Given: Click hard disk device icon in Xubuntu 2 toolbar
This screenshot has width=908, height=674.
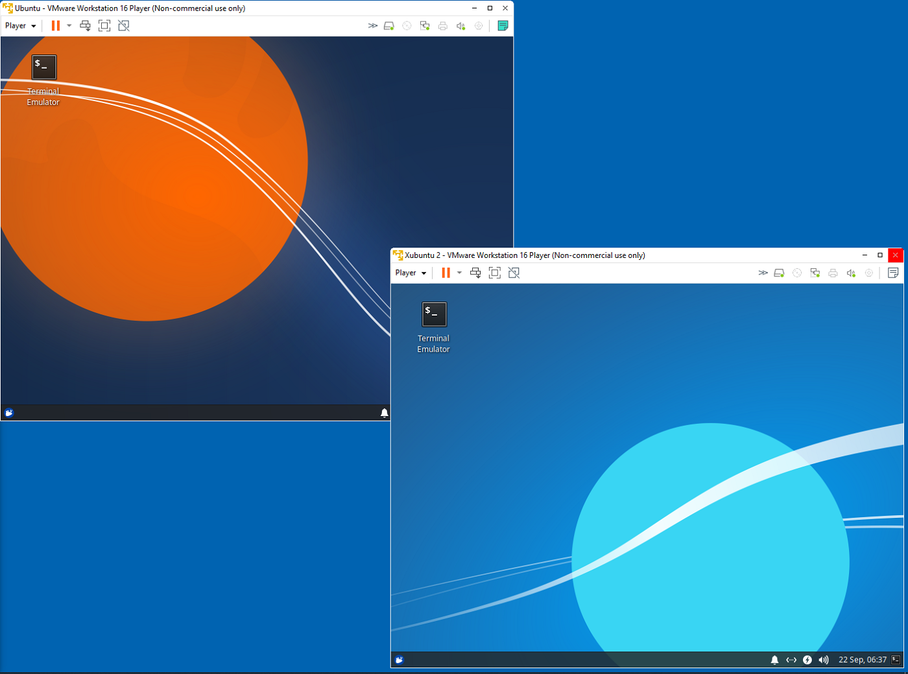Looking at the screenshot, I should 780,273.
